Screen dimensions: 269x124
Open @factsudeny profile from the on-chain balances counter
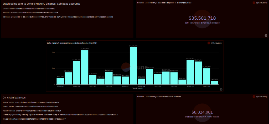pos(262,97)
